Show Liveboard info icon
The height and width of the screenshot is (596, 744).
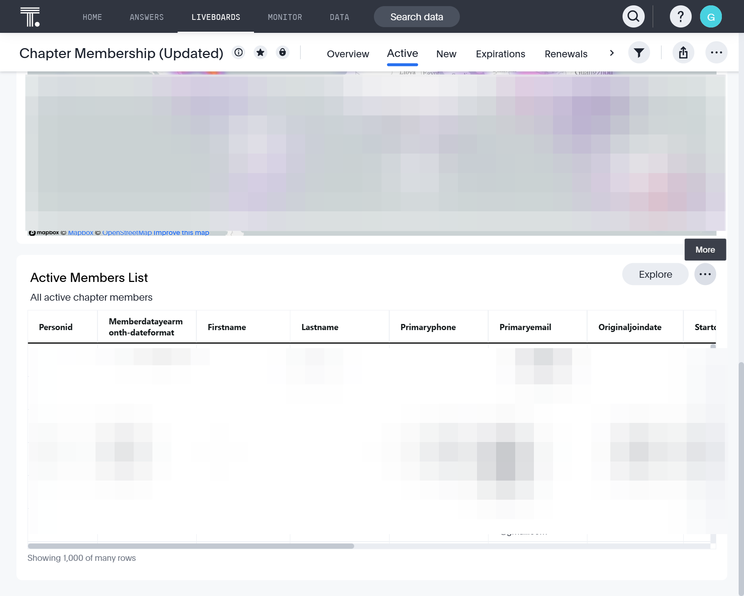239,52
